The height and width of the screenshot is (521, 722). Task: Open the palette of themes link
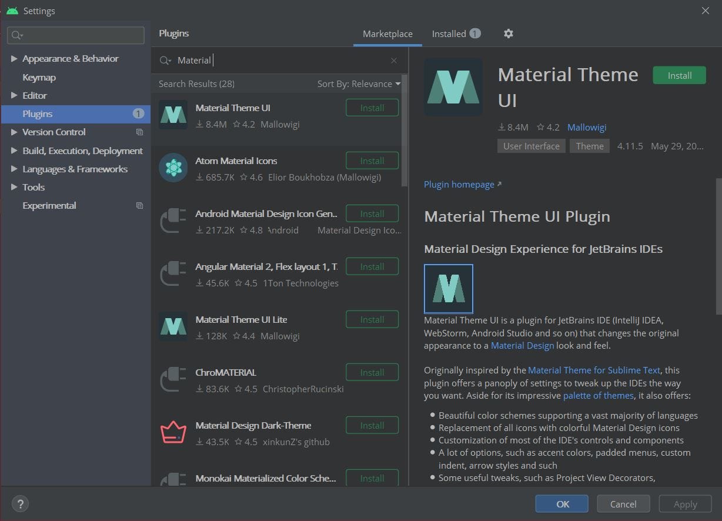599,395
